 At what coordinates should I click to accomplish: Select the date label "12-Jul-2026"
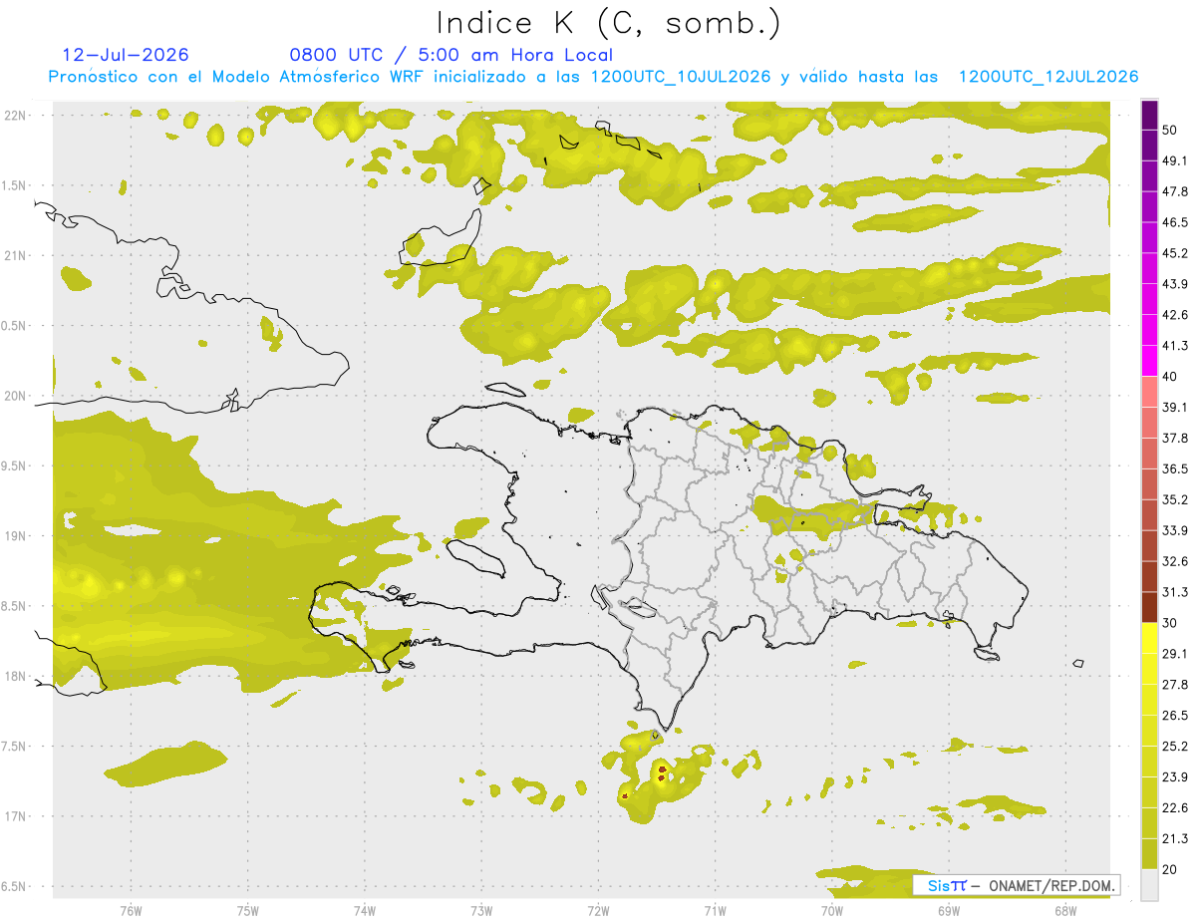[x=126, y=55]
